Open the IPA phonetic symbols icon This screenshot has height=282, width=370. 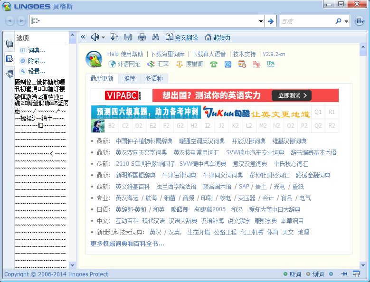click(270, 64)
